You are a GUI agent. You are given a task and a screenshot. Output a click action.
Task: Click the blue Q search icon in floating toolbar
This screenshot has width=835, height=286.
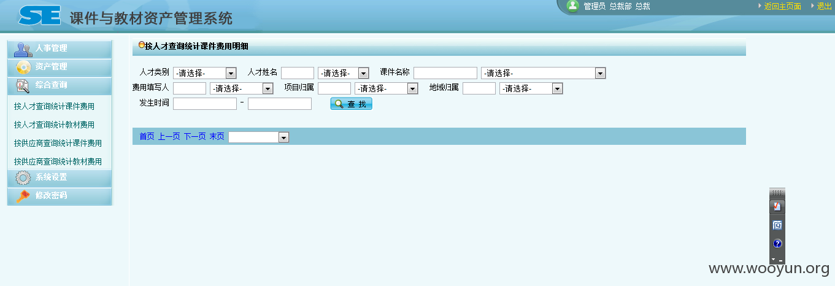click(x=777, y=225)
